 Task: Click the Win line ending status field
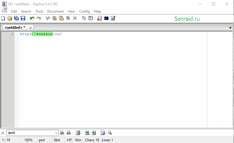click(78, 140)
